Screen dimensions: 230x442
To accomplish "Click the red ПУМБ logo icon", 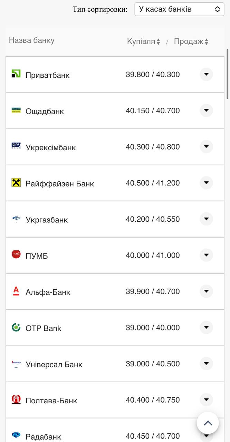I will (16, 254).
